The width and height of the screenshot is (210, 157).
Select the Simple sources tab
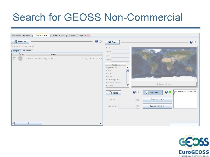point(16,51)
